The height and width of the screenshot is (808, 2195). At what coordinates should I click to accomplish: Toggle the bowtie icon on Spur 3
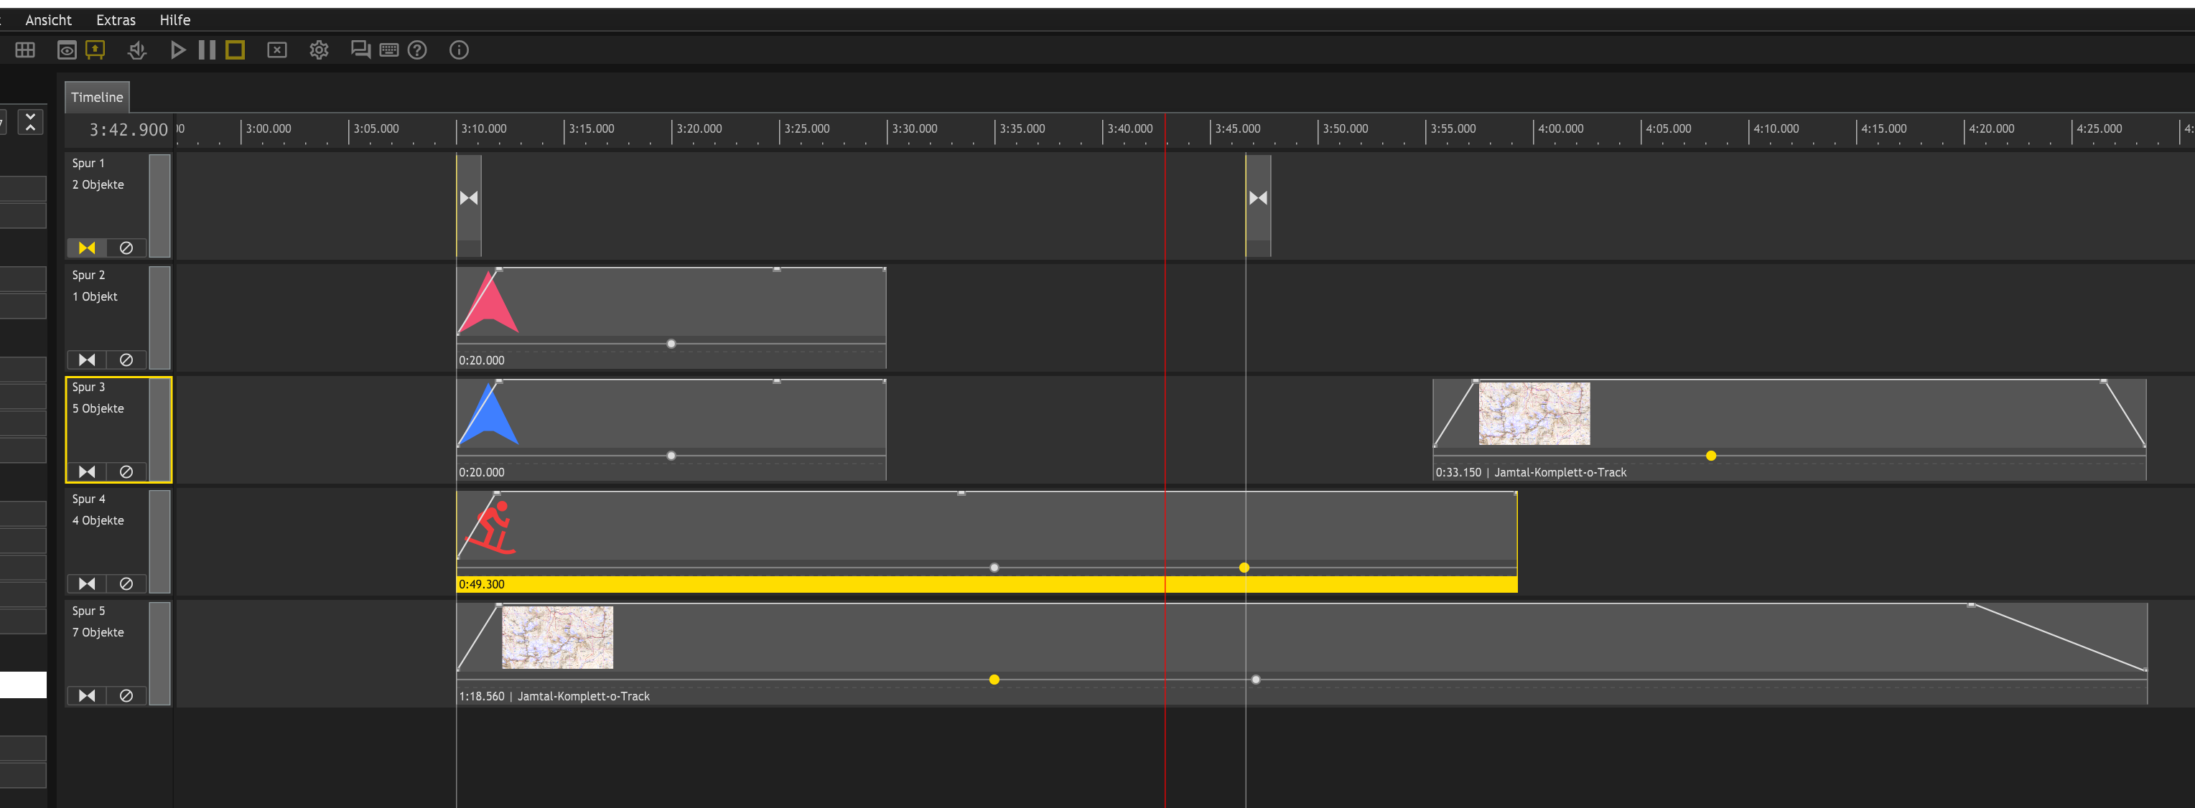(87, 471)
